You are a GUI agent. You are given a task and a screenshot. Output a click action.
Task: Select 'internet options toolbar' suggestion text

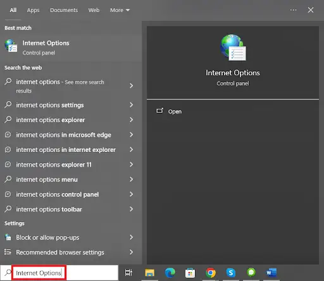coord(49,209)
